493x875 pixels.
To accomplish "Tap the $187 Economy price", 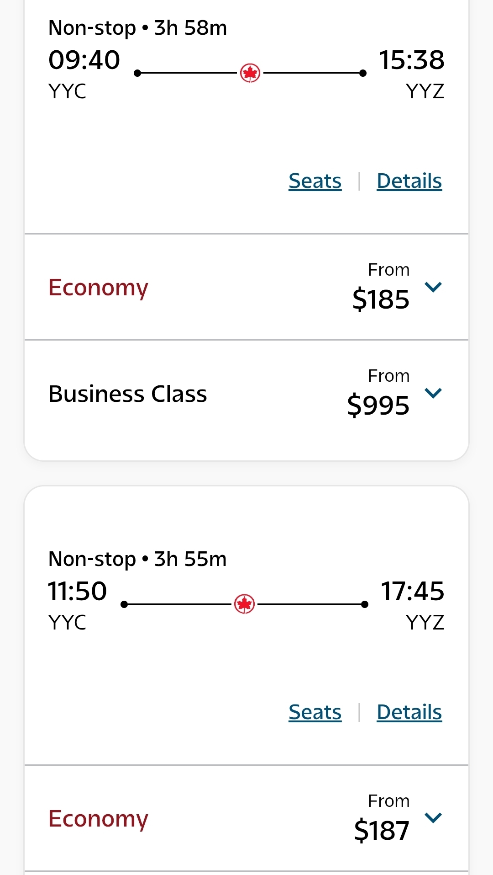I will pyautogui.click(x=382, y=831).
